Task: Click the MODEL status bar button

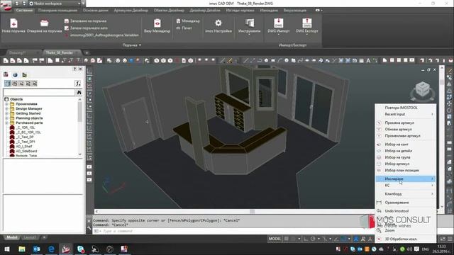Action: pos(275,239)
